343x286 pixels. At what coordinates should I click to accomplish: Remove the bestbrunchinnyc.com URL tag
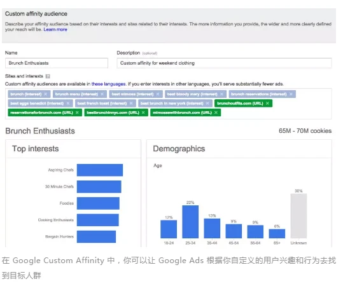click(x=143, y=112)
